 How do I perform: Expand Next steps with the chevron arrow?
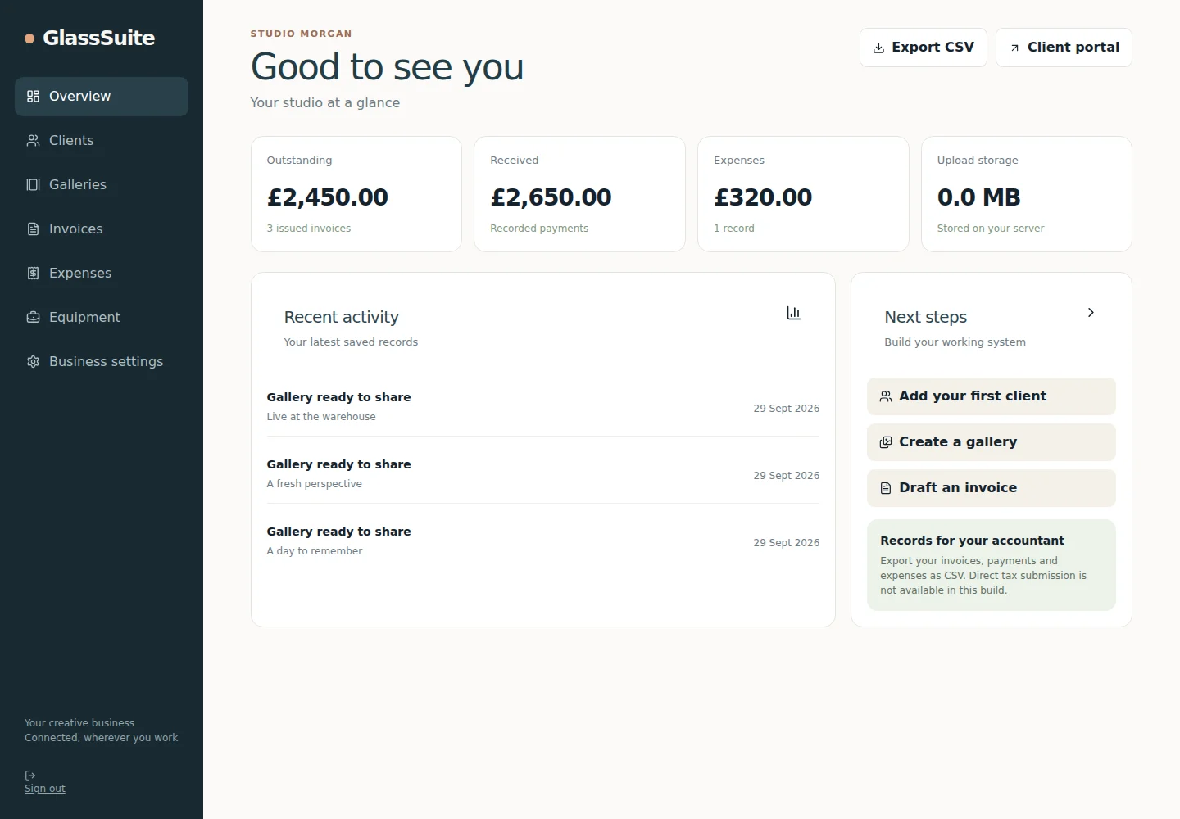(1091, 313)
